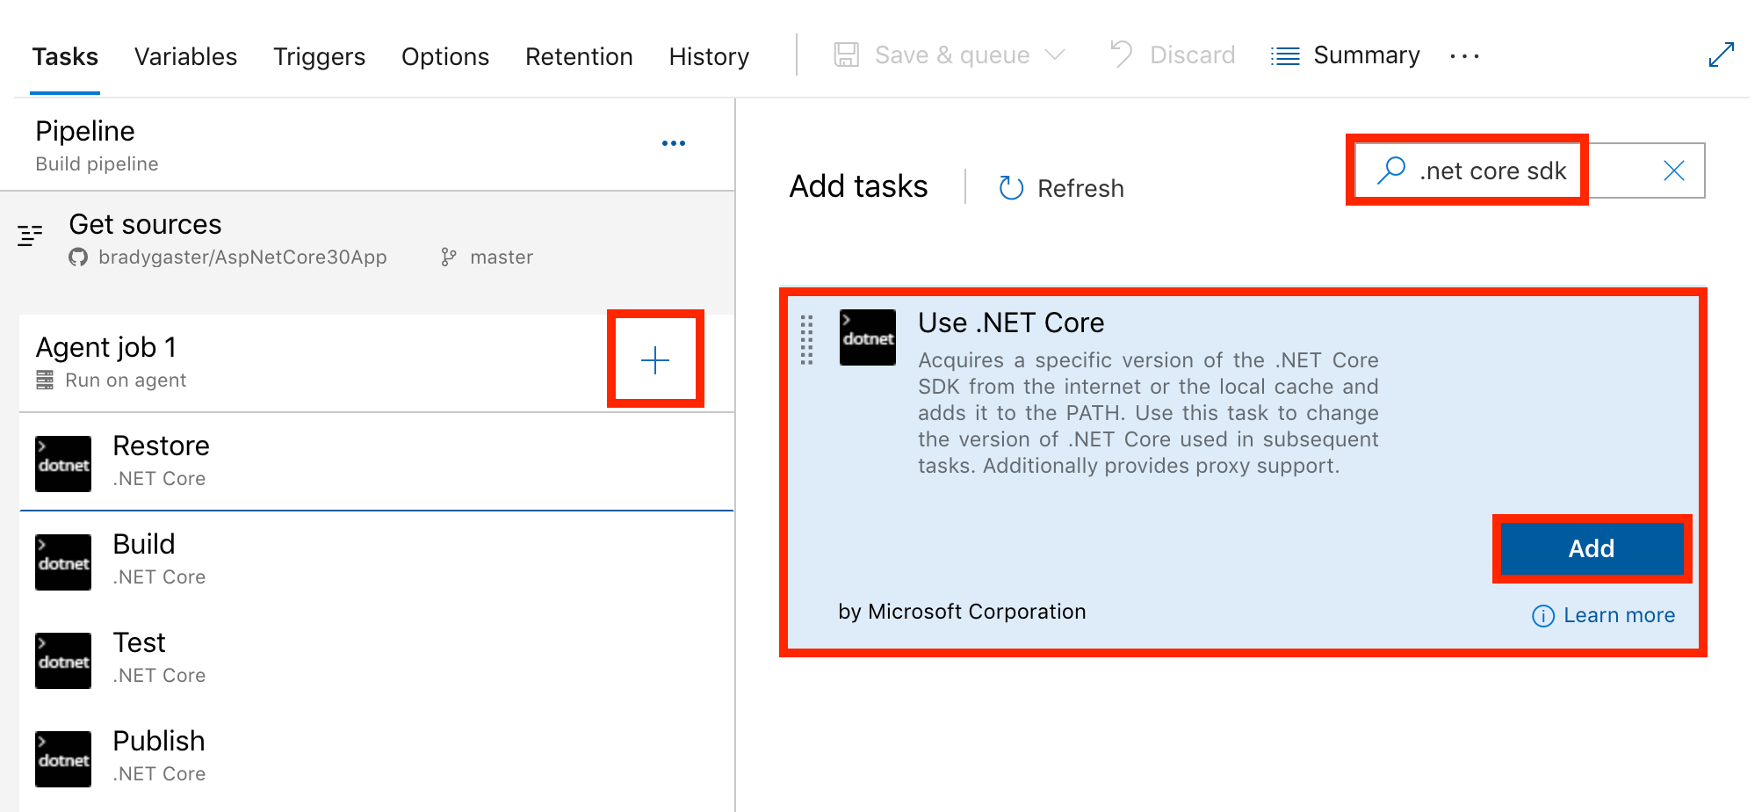Image resolution: width=1762 pixels, height=812 pixels.
Task: Click the Publish dotnet task icon
Action: click(62, 758)
